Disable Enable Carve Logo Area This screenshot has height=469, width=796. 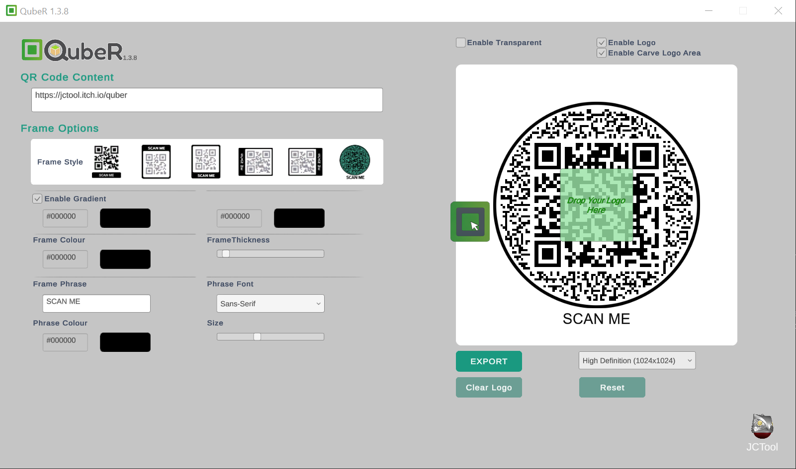(602, 53)
